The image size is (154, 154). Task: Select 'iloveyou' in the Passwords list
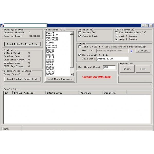coord(52,45)
